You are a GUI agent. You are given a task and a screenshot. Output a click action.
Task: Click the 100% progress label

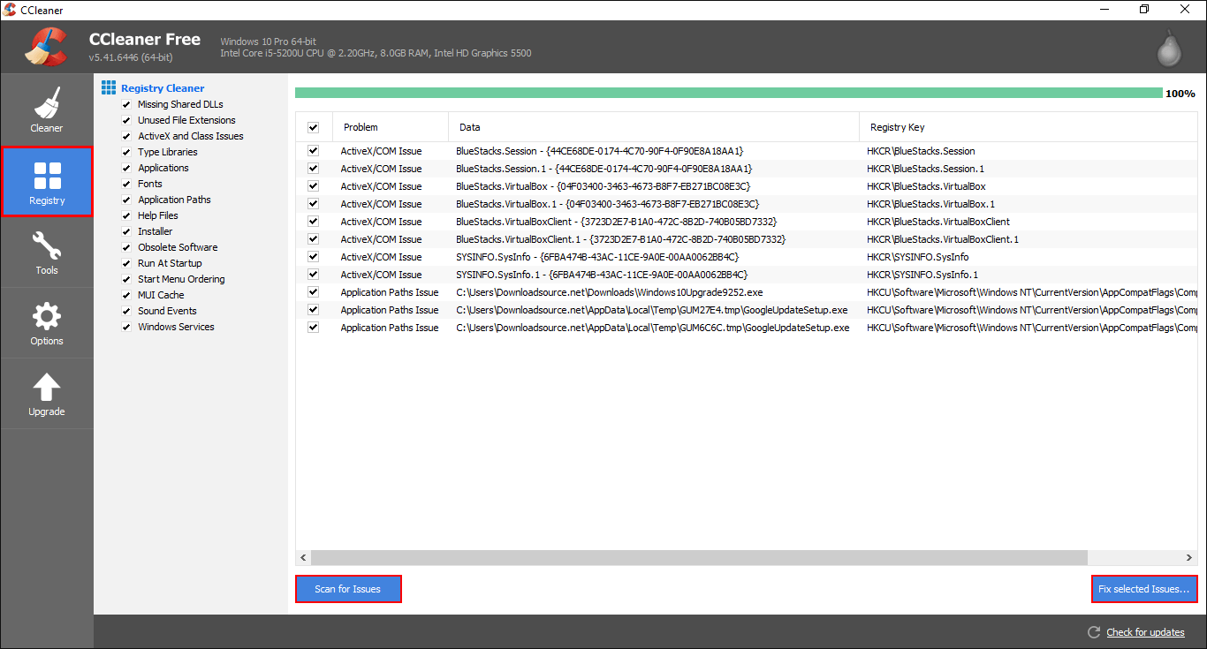tap(1180, 94)
